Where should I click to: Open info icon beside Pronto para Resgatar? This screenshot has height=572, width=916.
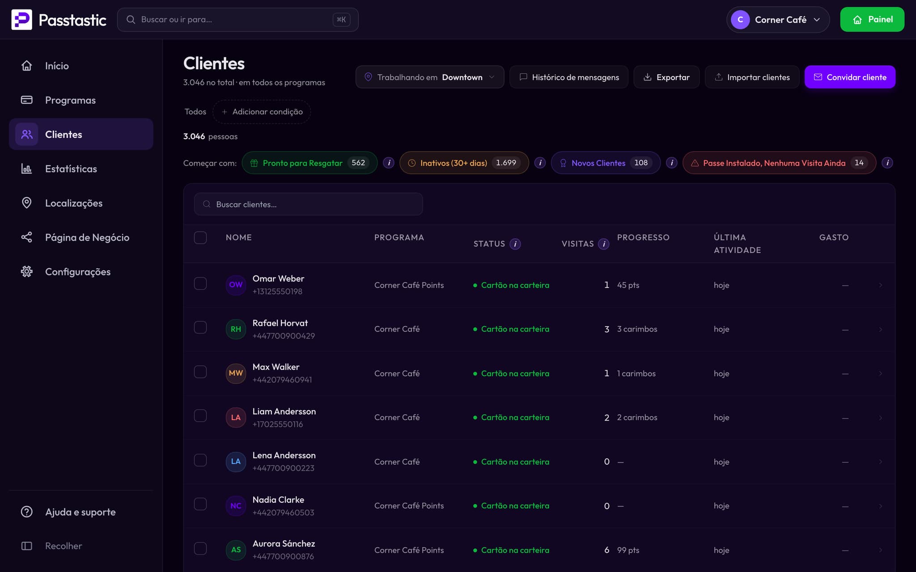point(389,163)
